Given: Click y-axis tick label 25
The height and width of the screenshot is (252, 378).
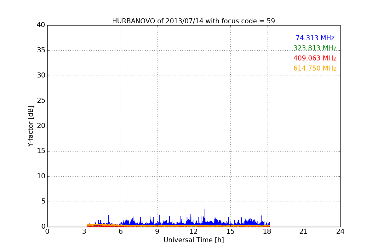Looking at the screenshot, I should pyautogui.click(x=41, y=101).
